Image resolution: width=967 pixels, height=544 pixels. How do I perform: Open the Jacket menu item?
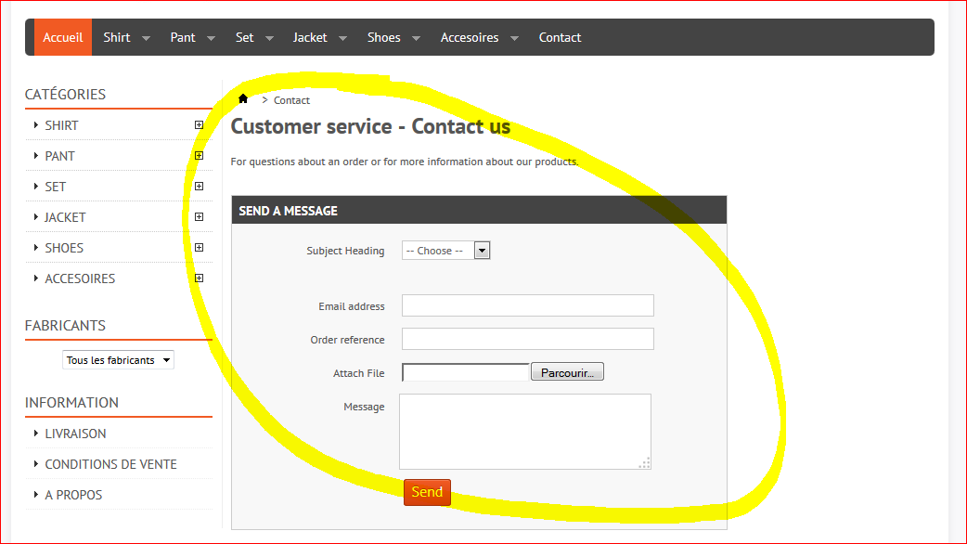tap(310, 37)
